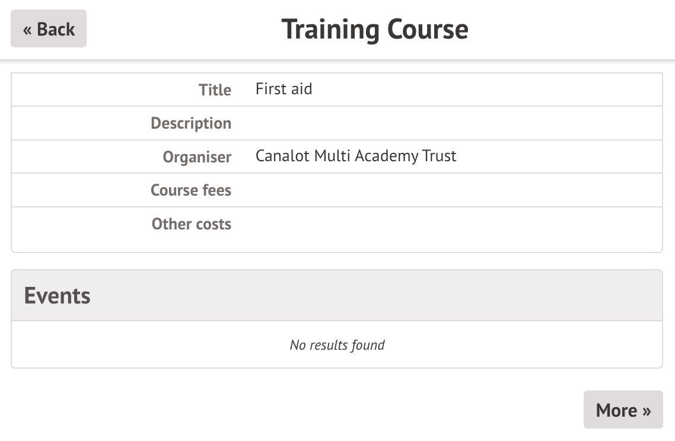This screenshot has height=441, width=675.
Task: Select the Other costs label
Action: click(x=192, y=224)
